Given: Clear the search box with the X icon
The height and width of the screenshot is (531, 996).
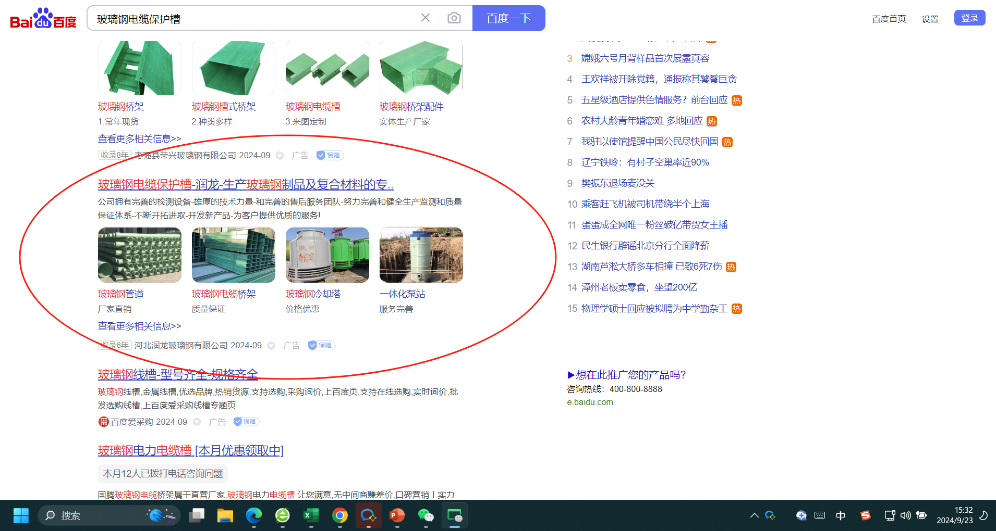Looking at the screenshot, I should click(426, 18).
